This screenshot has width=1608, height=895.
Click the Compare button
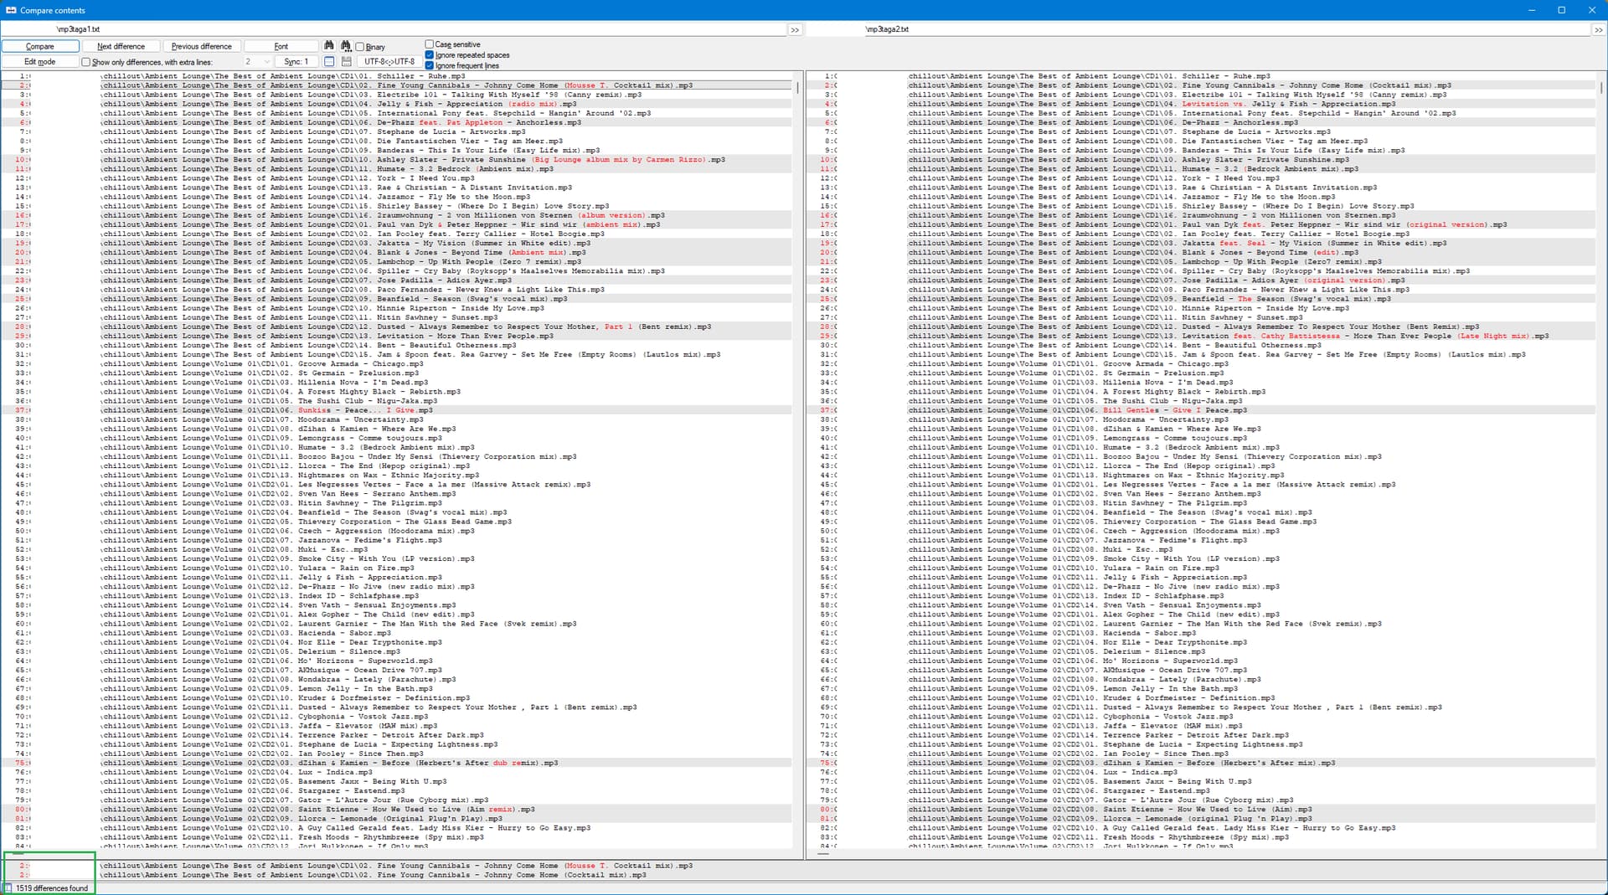(40, 47)
